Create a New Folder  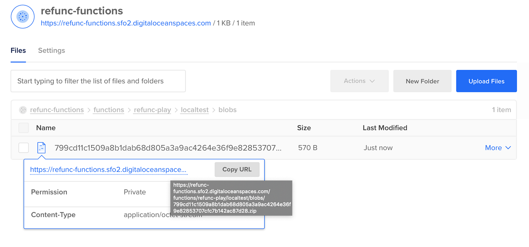coord(422,81)
